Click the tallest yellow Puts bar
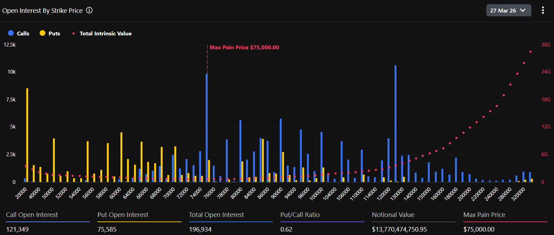Screen dimensions: 554x235 (x=27, y=135)
